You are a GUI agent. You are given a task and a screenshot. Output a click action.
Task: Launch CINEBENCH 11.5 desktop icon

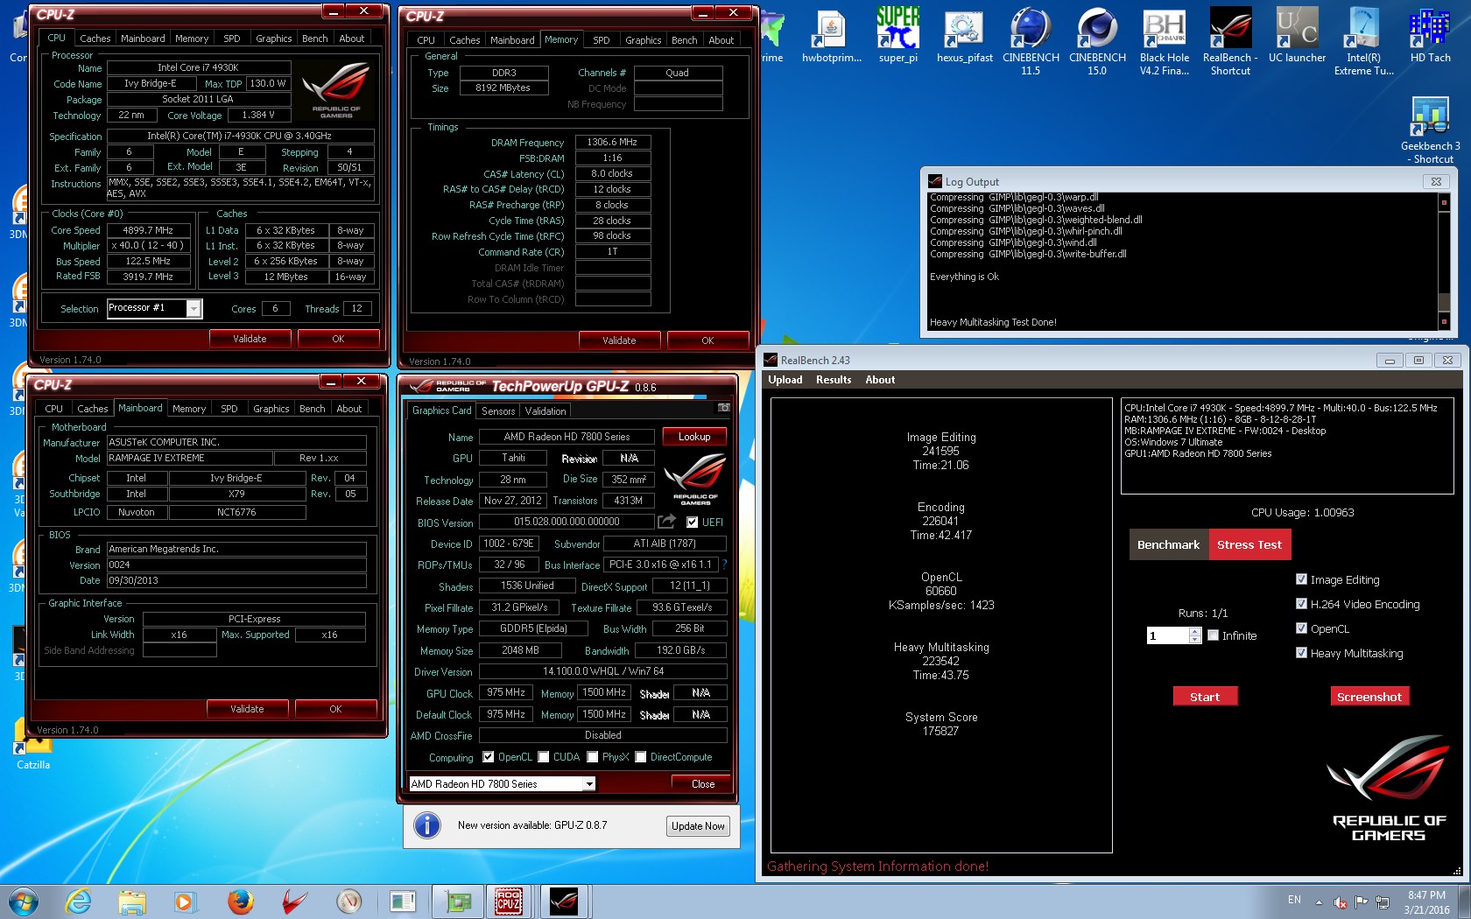(x=1031, y=42)
